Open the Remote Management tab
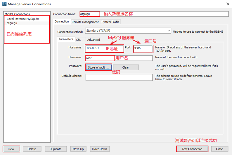This screenshot has height=155, width=232. (x=85, y=22)
